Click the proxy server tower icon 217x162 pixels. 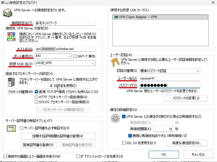coord(11,82)
